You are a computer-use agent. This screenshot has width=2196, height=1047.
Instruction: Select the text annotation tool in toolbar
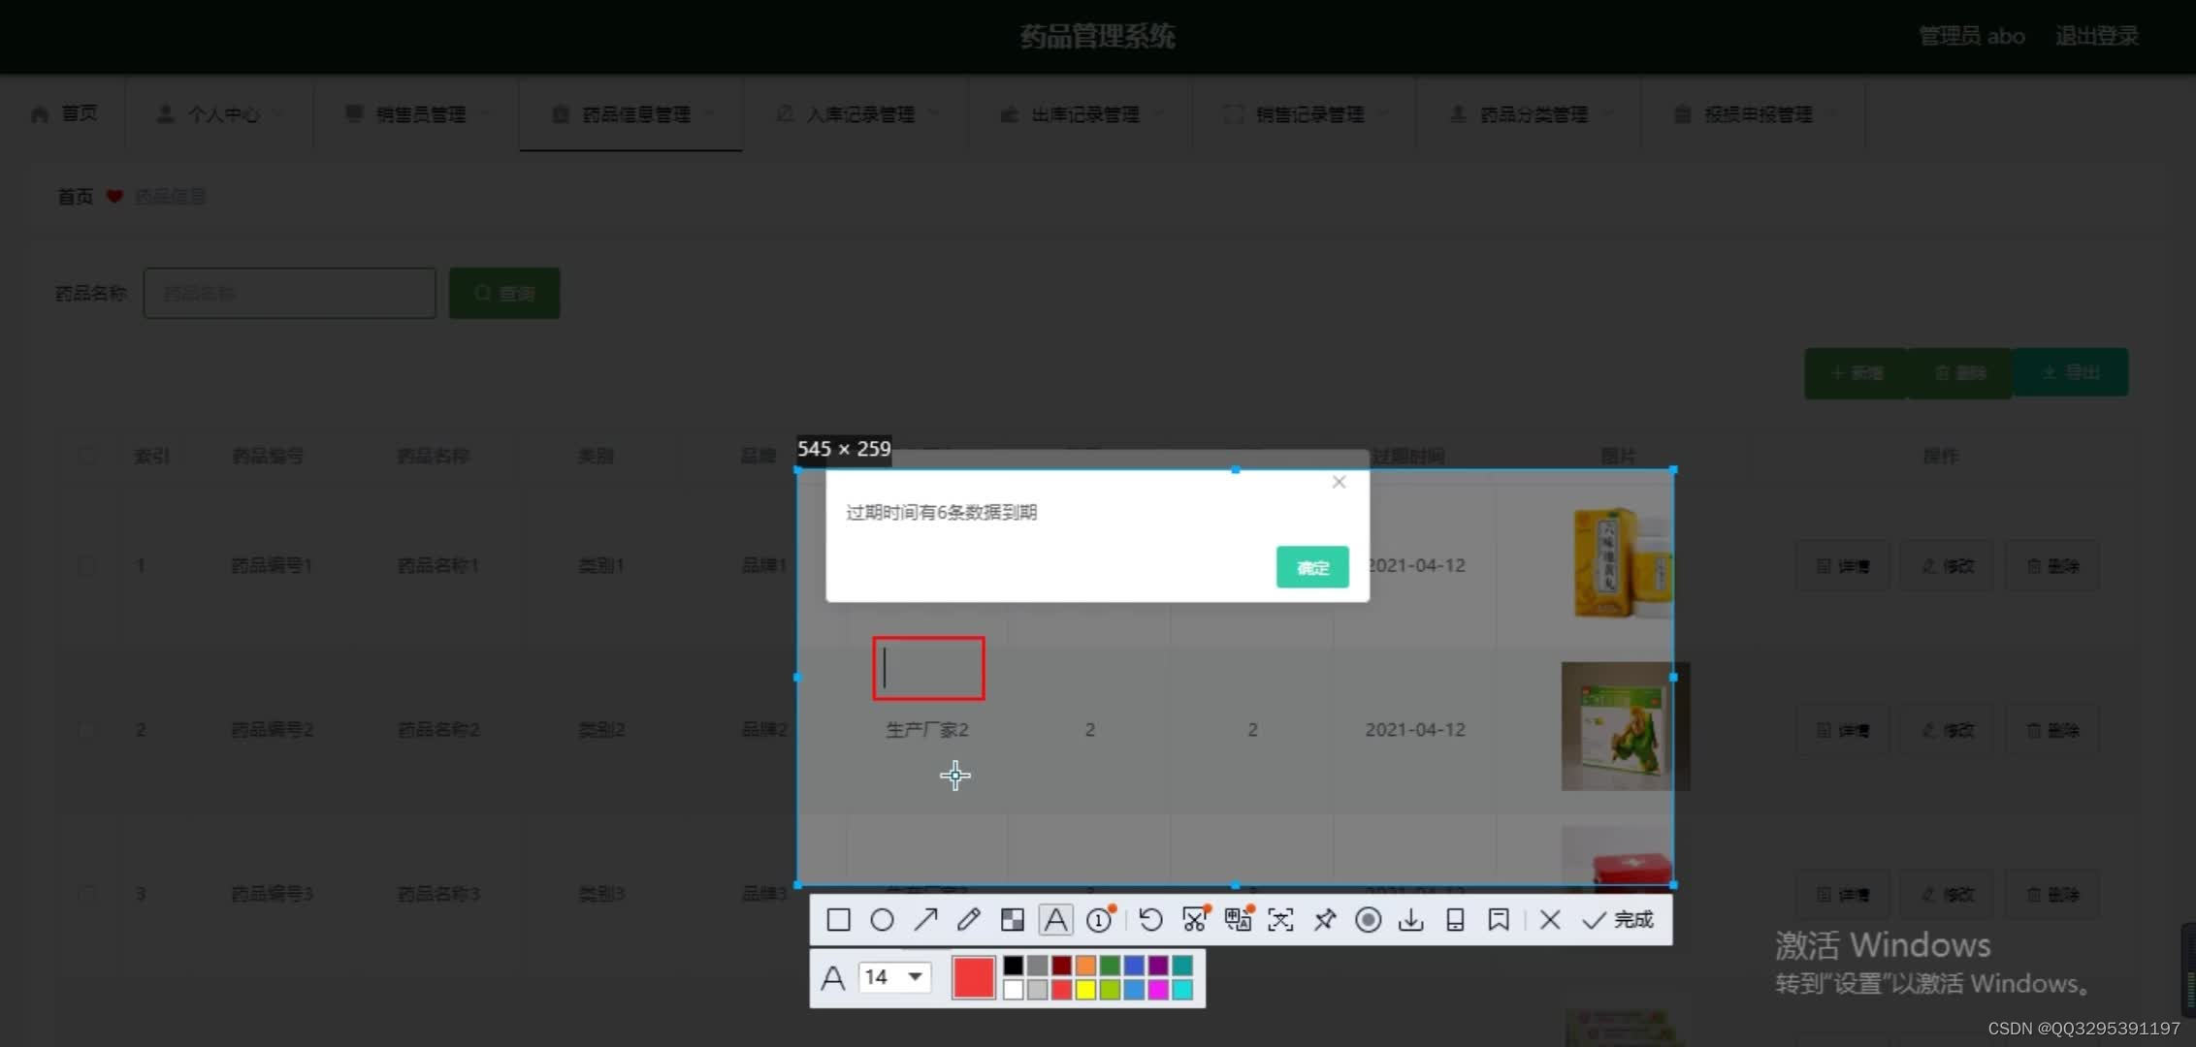point(1055,920)
